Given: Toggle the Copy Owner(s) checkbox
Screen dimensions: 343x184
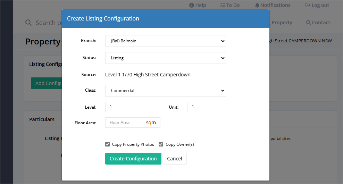Looking at the screenshot, I should point(161,144).
